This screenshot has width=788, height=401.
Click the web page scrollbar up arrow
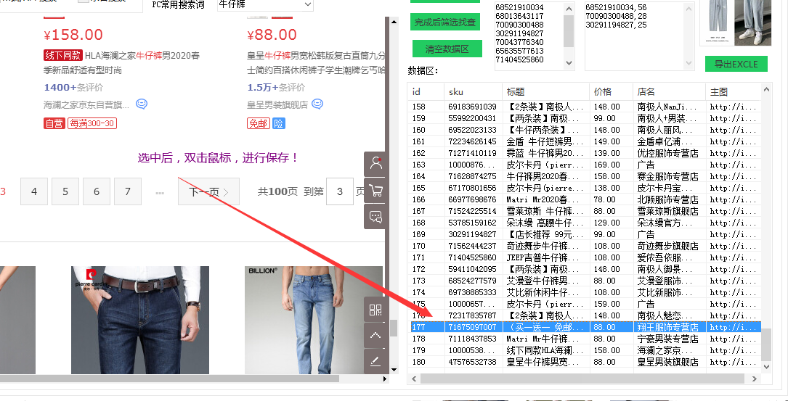[394, 21]
